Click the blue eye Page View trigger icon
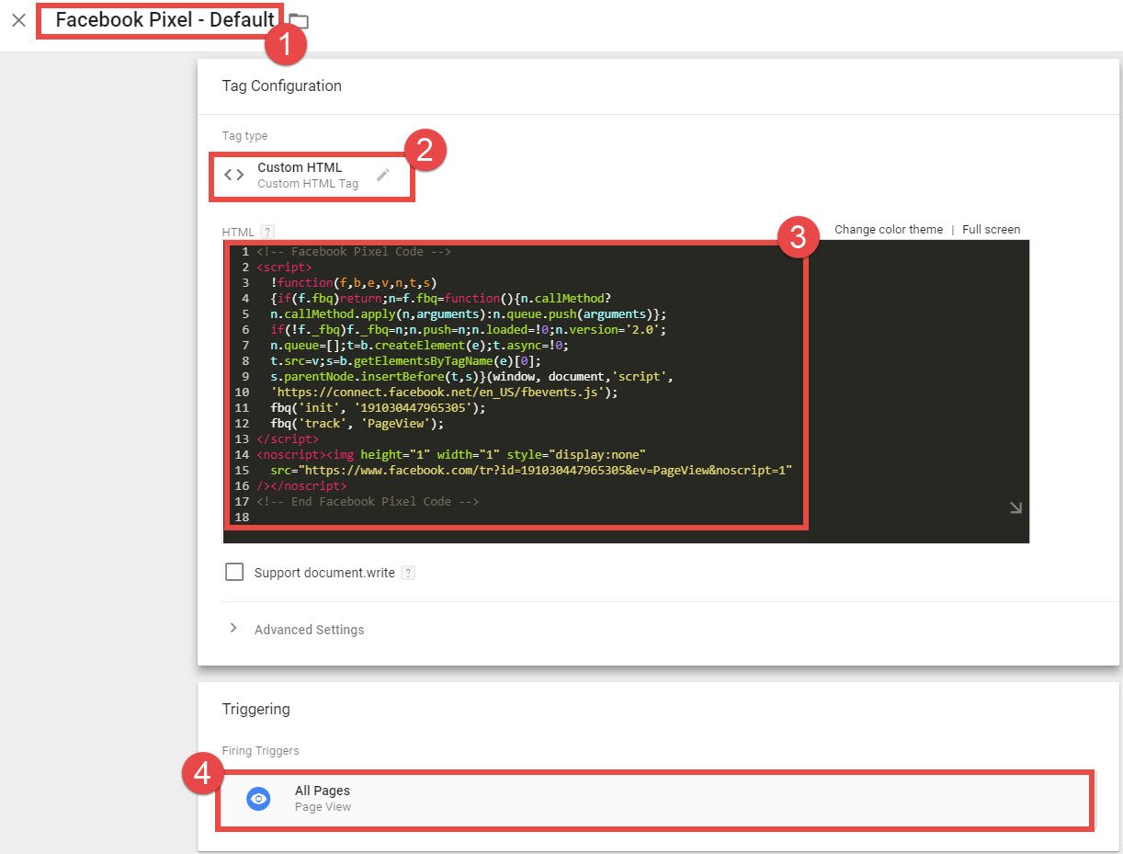 (x=259, y=799)
